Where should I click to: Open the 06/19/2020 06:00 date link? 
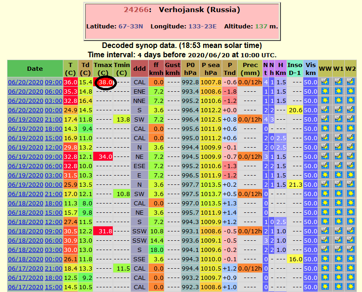coord(35,166)
